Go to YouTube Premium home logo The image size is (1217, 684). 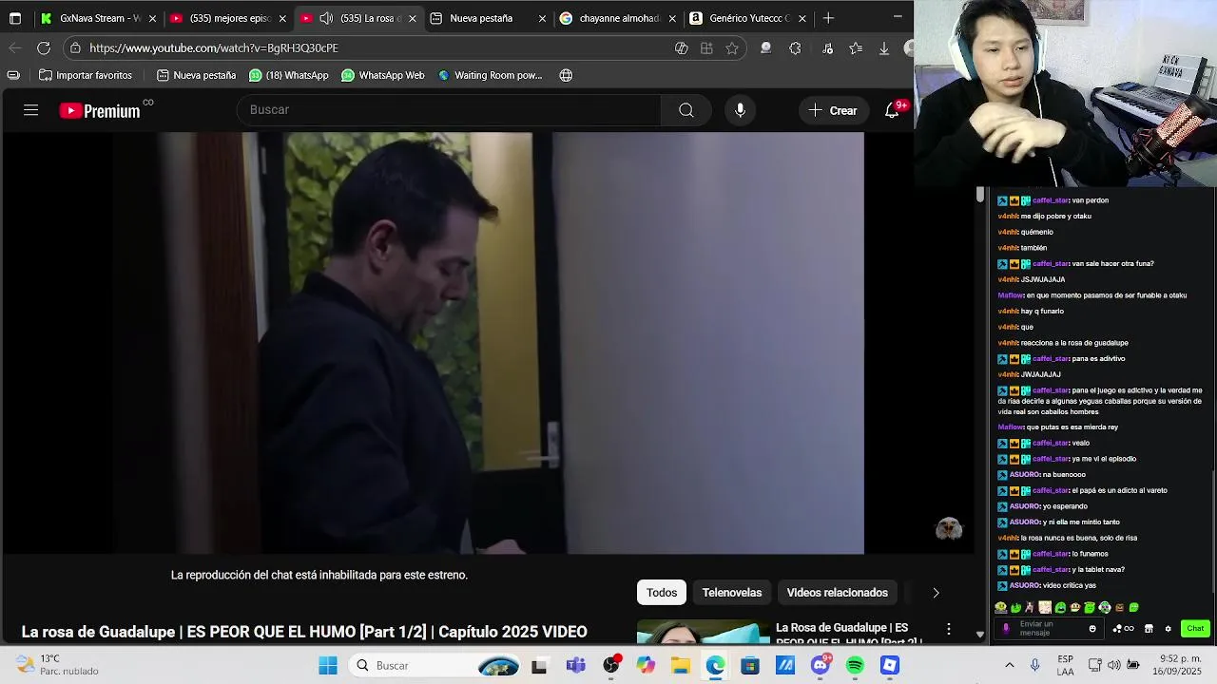coord(100,110)
